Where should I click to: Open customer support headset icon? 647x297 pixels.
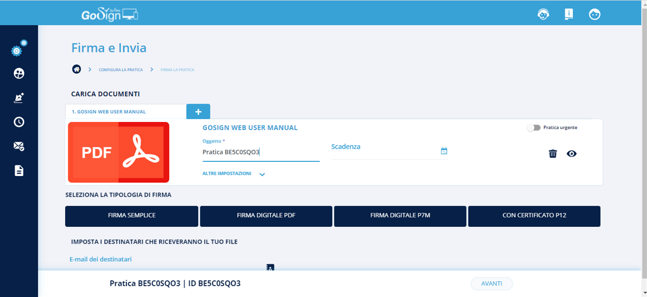point(543,14)
